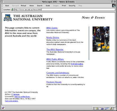This screenshot has height=111, width=117.
Task: Open The ANU Reporter link
Action: (55, 49)
